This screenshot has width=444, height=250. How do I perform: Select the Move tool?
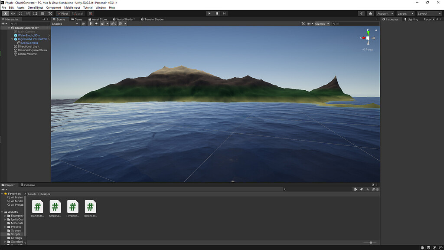[13, 13]
